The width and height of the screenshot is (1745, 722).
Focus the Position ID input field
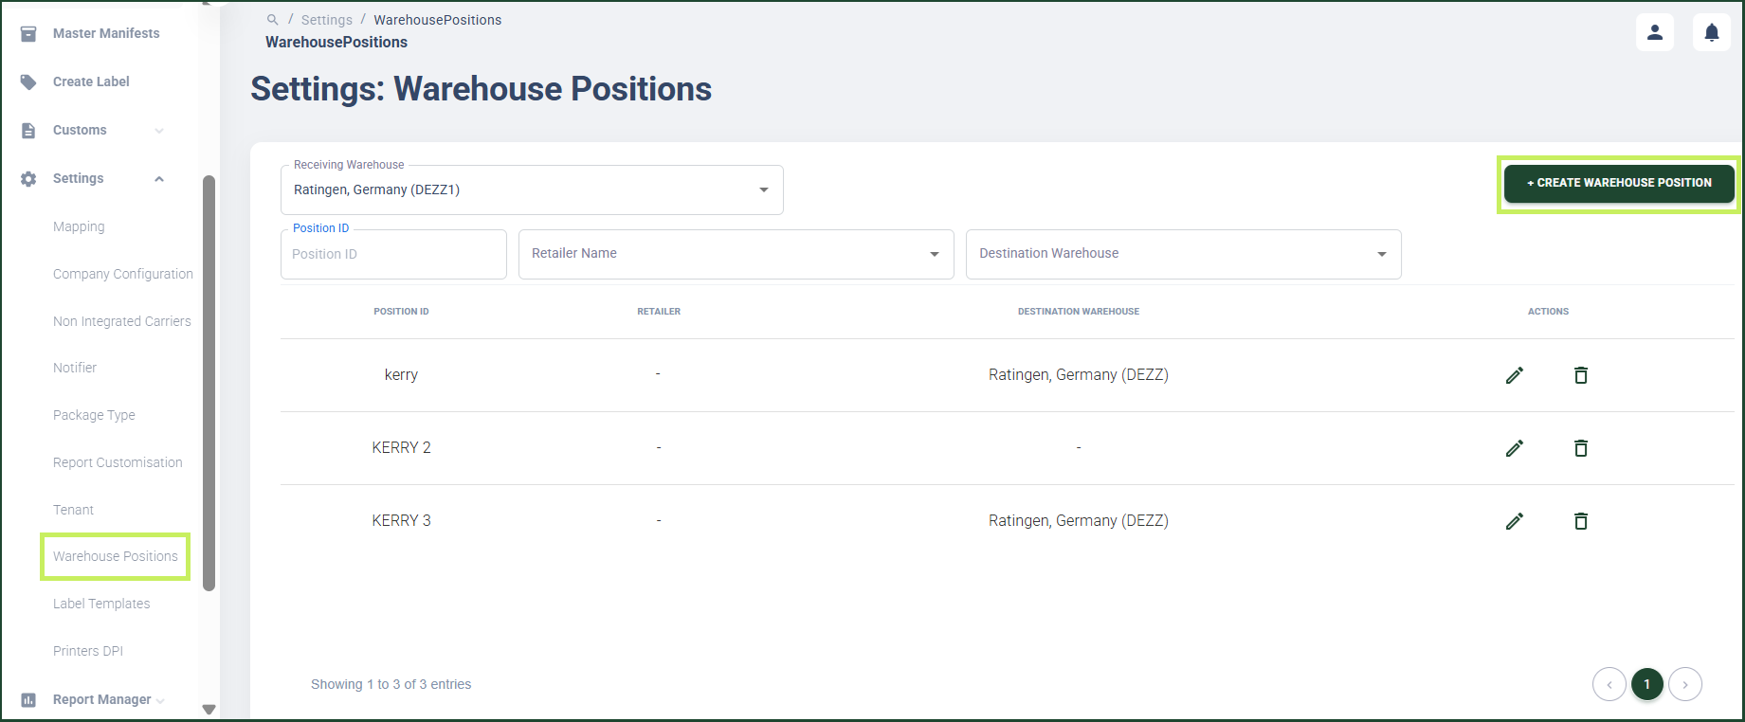click(x=393, y=254)
